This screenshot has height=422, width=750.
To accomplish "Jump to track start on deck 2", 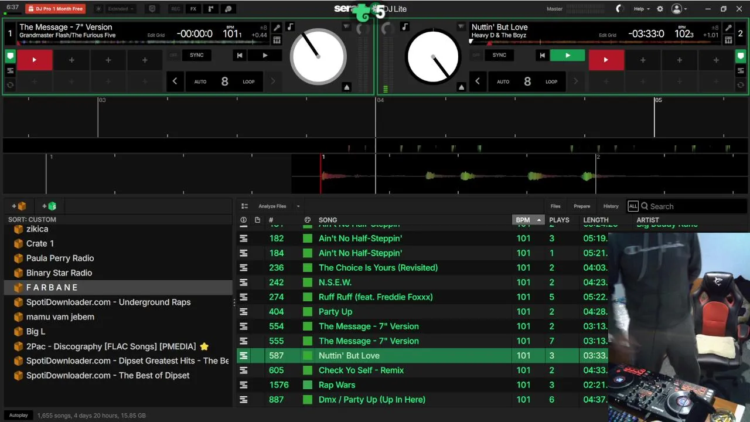I will (542, 55).
